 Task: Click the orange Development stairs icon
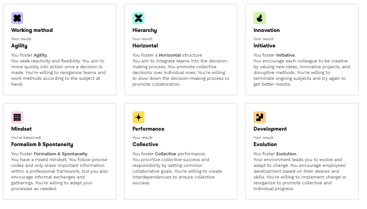(260, 117)
